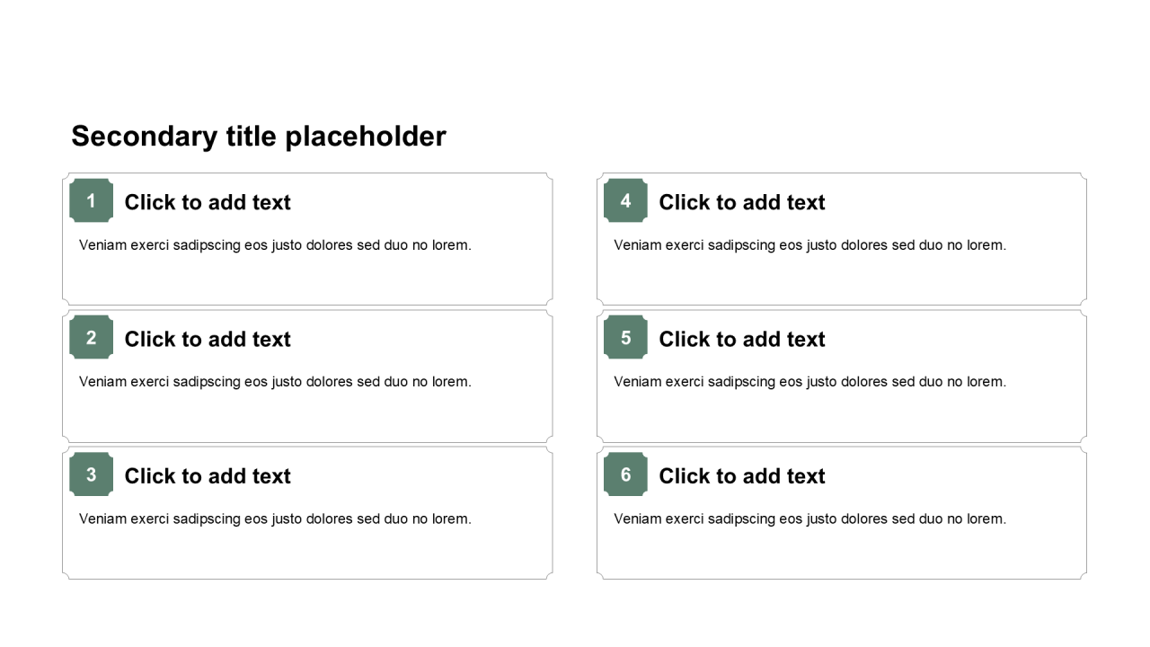The image size is (1150, 647).
Task: Select 'Click to add text' beside badge 4
Action: tap(742, 202)
